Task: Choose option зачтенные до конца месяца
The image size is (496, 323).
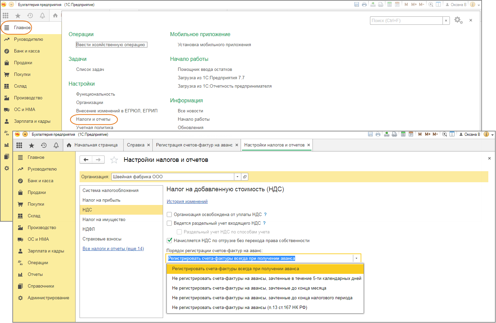Action: (265, 288)
